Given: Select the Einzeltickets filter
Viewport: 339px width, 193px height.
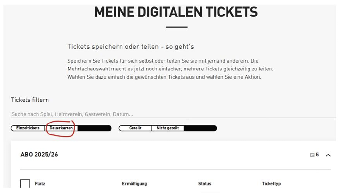Looking at the screenshot, I should (x=28, y=128).
